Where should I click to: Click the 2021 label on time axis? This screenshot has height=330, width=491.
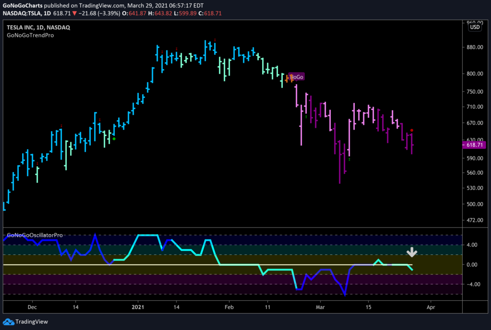click(x=138, y=307)
